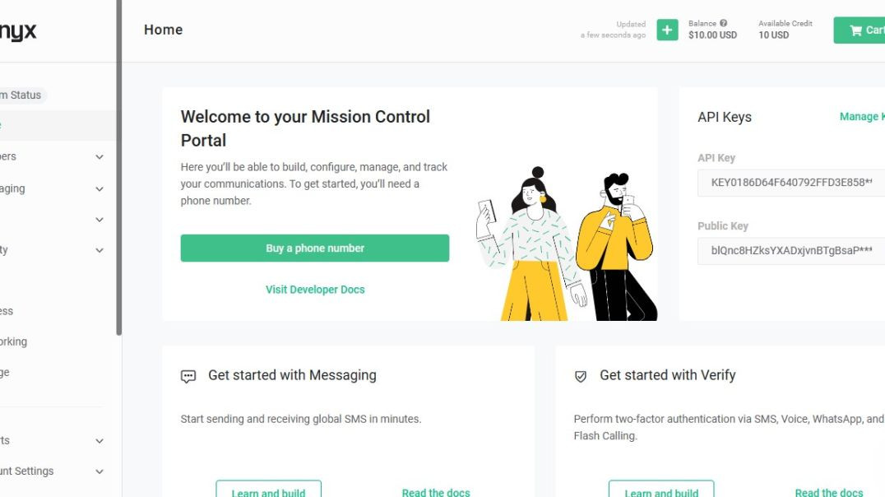This screenshot has height=497, width=885.
Task: Open Read the docs under Verify
Action: (828, 492)
